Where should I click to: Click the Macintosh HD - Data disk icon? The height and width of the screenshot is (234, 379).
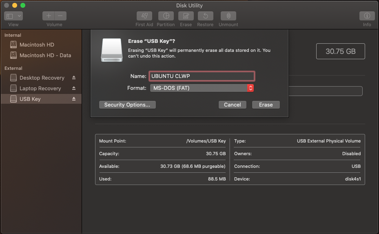click(13, 55)
